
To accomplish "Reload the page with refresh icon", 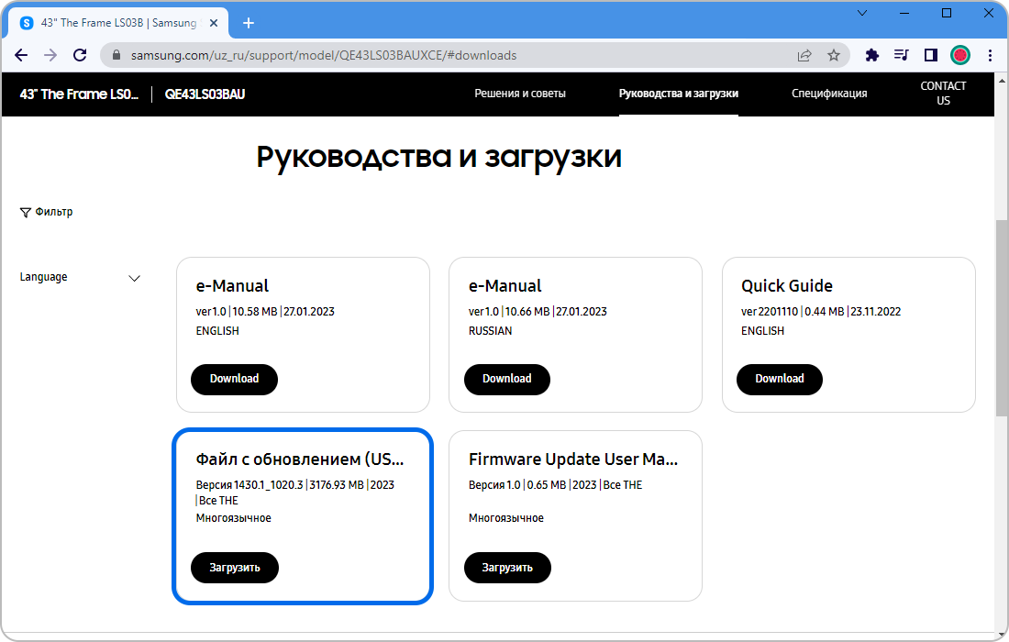I will [x=80, y=55].
